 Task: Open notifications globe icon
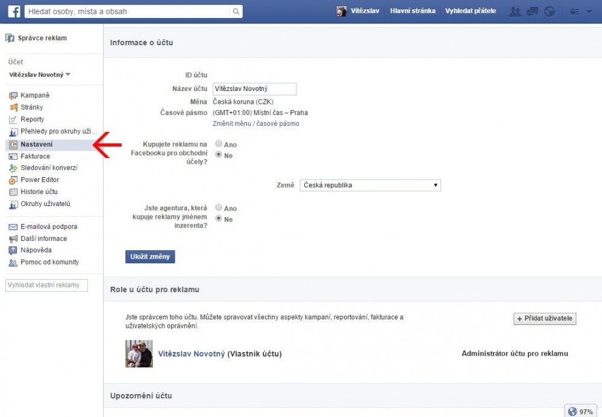tap(548, 11)
